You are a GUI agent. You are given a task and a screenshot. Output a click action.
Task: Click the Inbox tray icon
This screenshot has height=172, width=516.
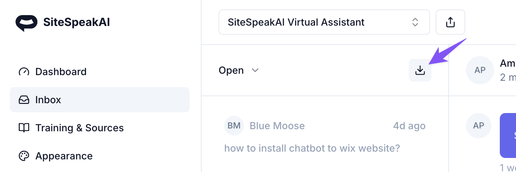(24, 100)
